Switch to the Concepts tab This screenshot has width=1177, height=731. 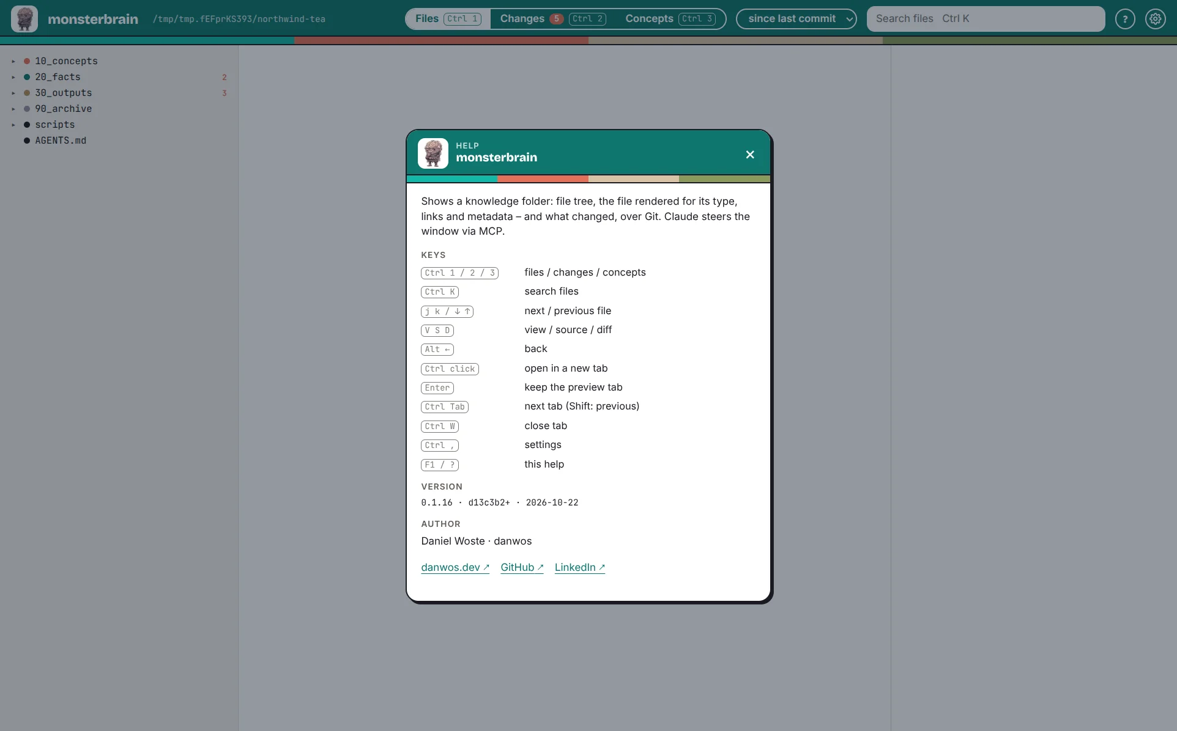click(x=670, y=19)
